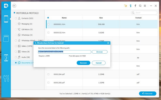This screenshot has width=161, height=100.
Task: Check the 00000152.htm file checkbox
Action: (x=48, y=33)
